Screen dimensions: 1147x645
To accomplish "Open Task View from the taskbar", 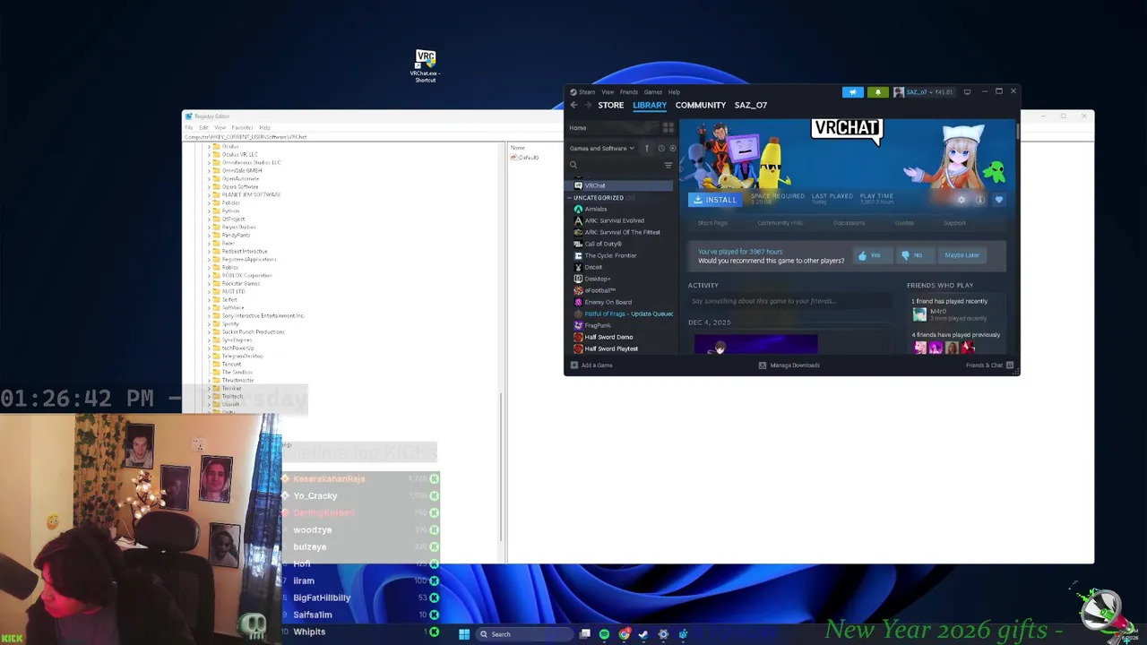I will tap(584, 634).
